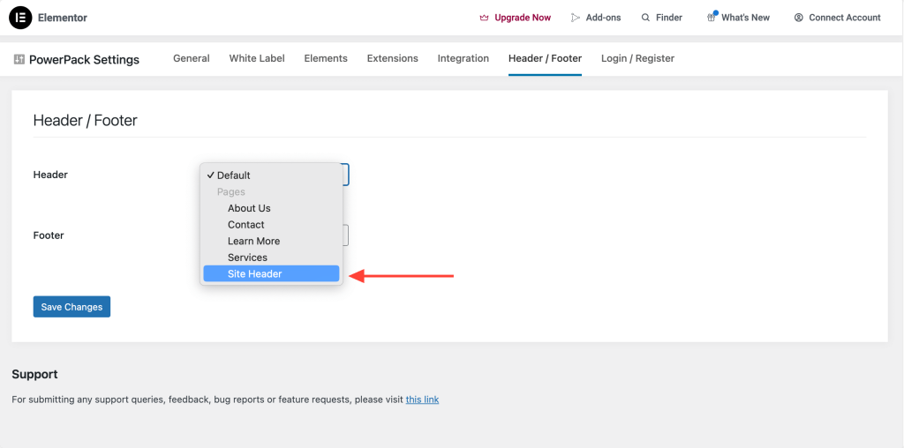Screen dimensions: 904x448
Task: Switch to the Elements tab
Action: click(x=326, y=58)
